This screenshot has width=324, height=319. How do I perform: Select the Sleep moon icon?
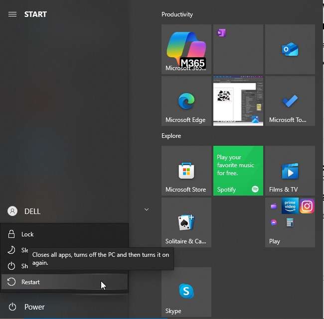11,250
